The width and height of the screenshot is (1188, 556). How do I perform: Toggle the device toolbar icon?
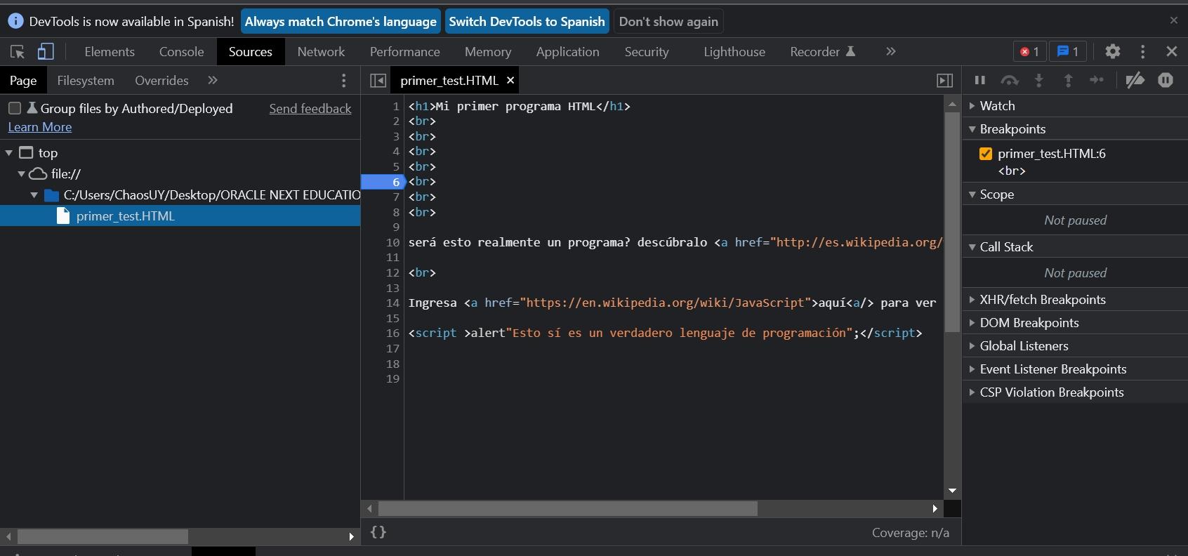coord(46,51)
